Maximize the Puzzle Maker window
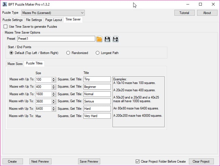Screen dimensions: 220x166 (200, 4)
